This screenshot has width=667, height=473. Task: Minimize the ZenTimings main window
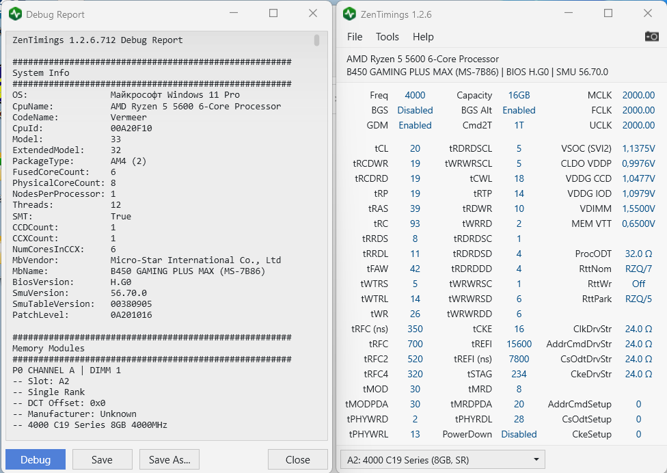[568, 14]
